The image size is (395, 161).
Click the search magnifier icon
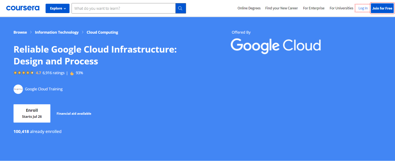(x=181, y=8)
